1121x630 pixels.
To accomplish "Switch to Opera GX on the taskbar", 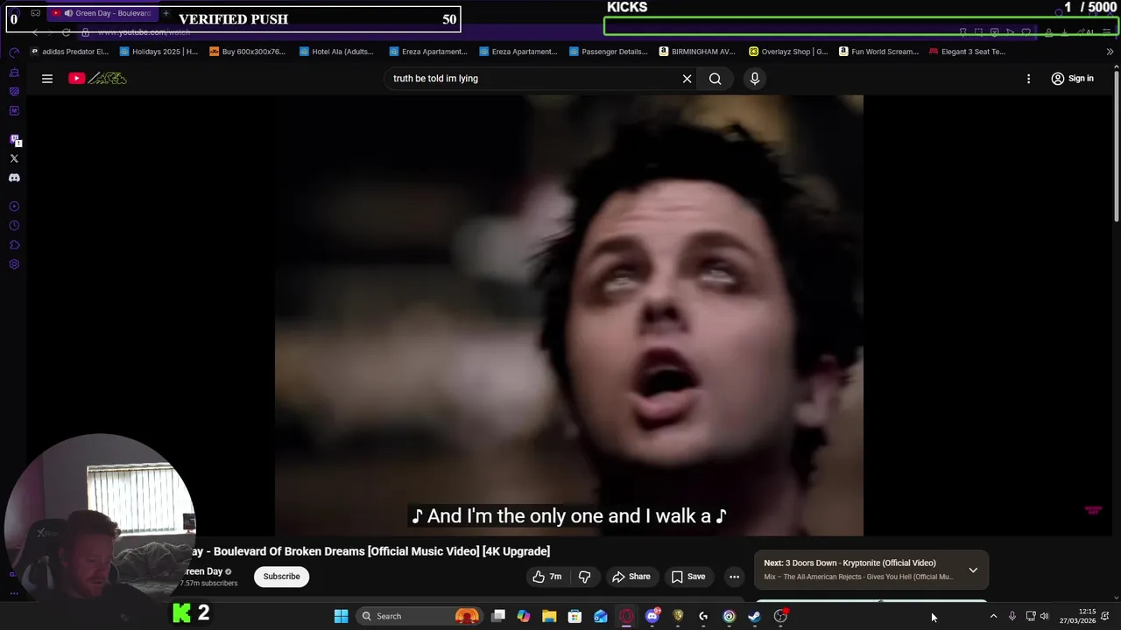I will [626, 616].
